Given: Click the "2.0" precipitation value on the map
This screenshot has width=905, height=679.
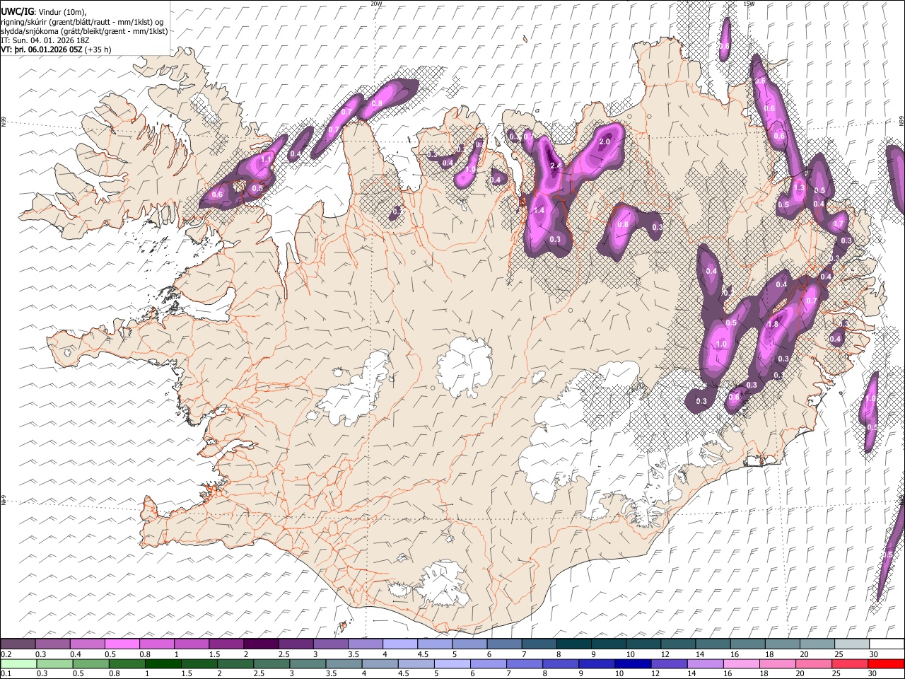Looking at the screenshot, I should (605, 141).
